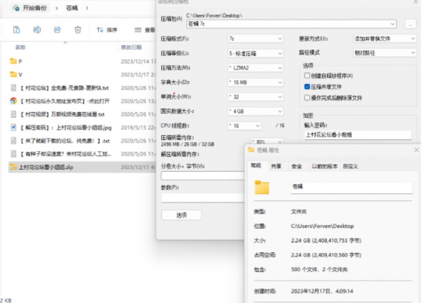Click the 选项 button in the 7-Zip dialog

click(x=181, y=215)
